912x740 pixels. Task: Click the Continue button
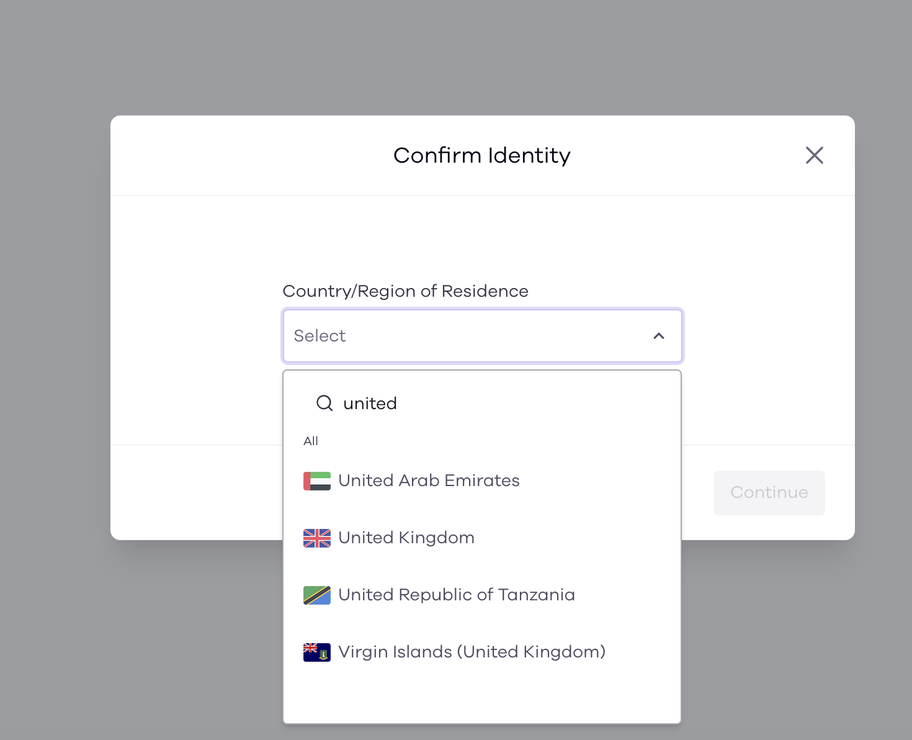(769, 492)
